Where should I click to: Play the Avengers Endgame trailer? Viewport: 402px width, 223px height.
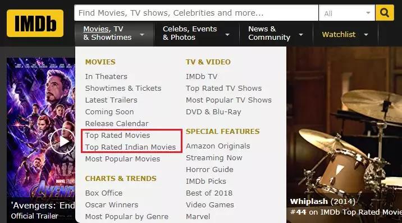click(x=62, y=141)
